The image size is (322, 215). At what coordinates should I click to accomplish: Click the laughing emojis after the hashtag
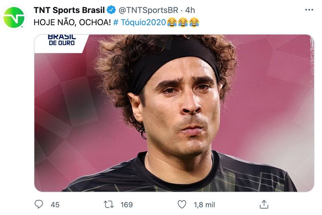click(183, 22)
